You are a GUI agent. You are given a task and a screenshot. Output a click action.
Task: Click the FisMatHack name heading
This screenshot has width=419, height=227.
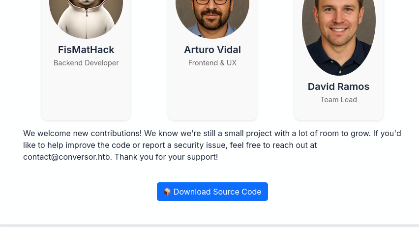click(86, 50)
